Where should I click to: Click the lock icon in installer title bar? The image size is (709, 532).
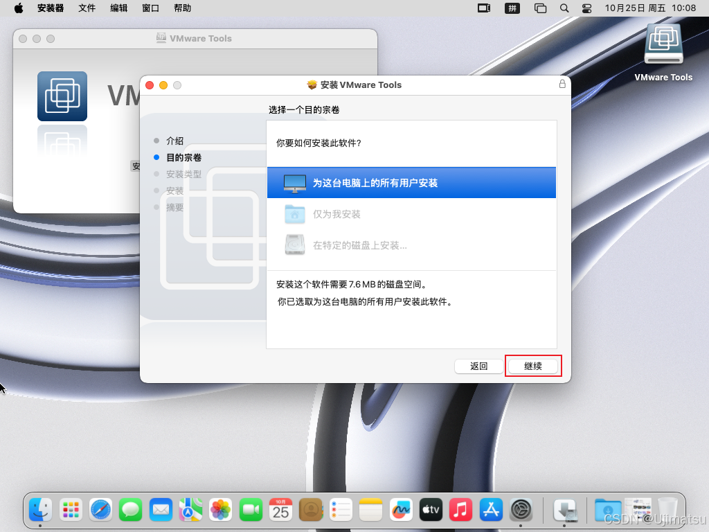(562, 84)
